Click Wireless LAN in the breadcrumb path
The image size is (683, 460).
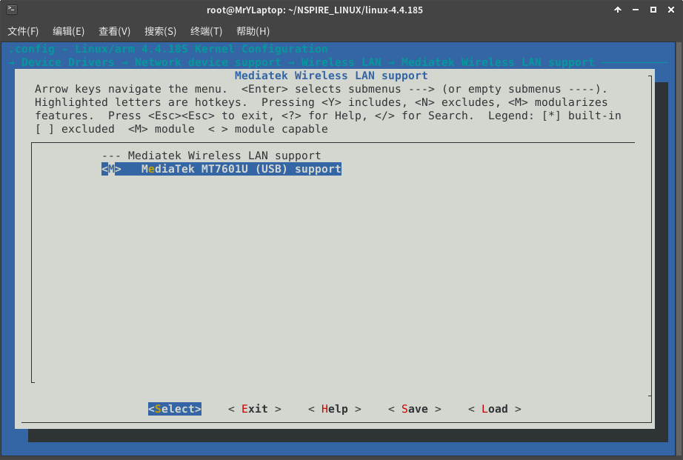[341, 62]
